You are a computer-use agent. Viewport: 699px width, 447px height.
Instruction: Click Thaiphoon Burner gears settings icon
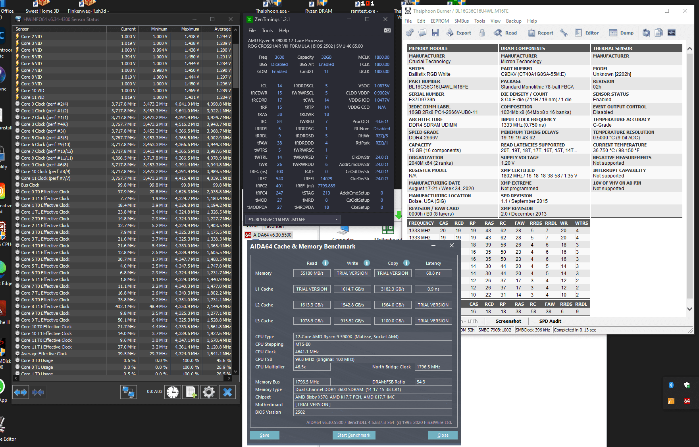[410, 33]
